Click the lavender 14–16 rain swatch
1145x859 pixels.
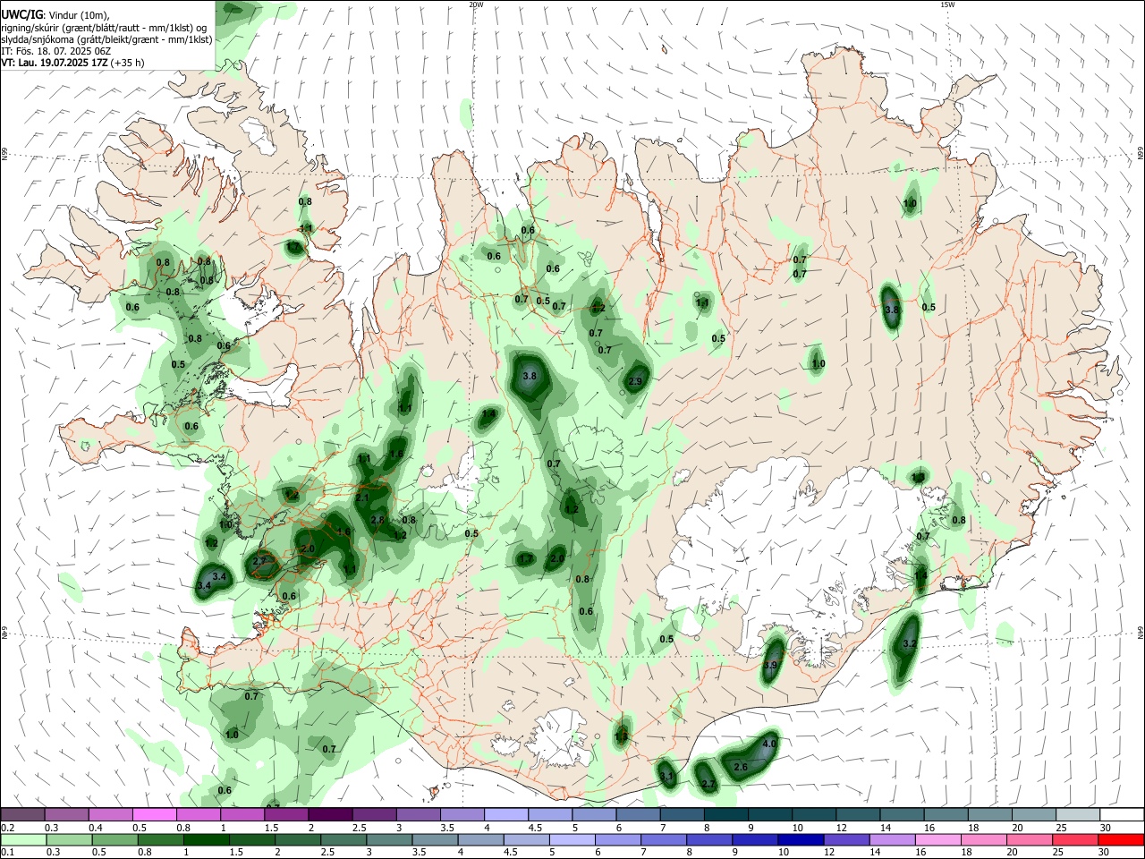[x=892, y=839]
